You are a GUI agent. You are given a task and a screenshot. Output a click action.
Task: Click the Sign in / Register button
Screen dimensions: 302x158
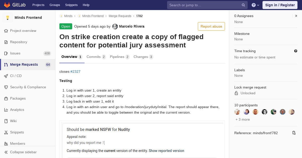tap(280, 5)
